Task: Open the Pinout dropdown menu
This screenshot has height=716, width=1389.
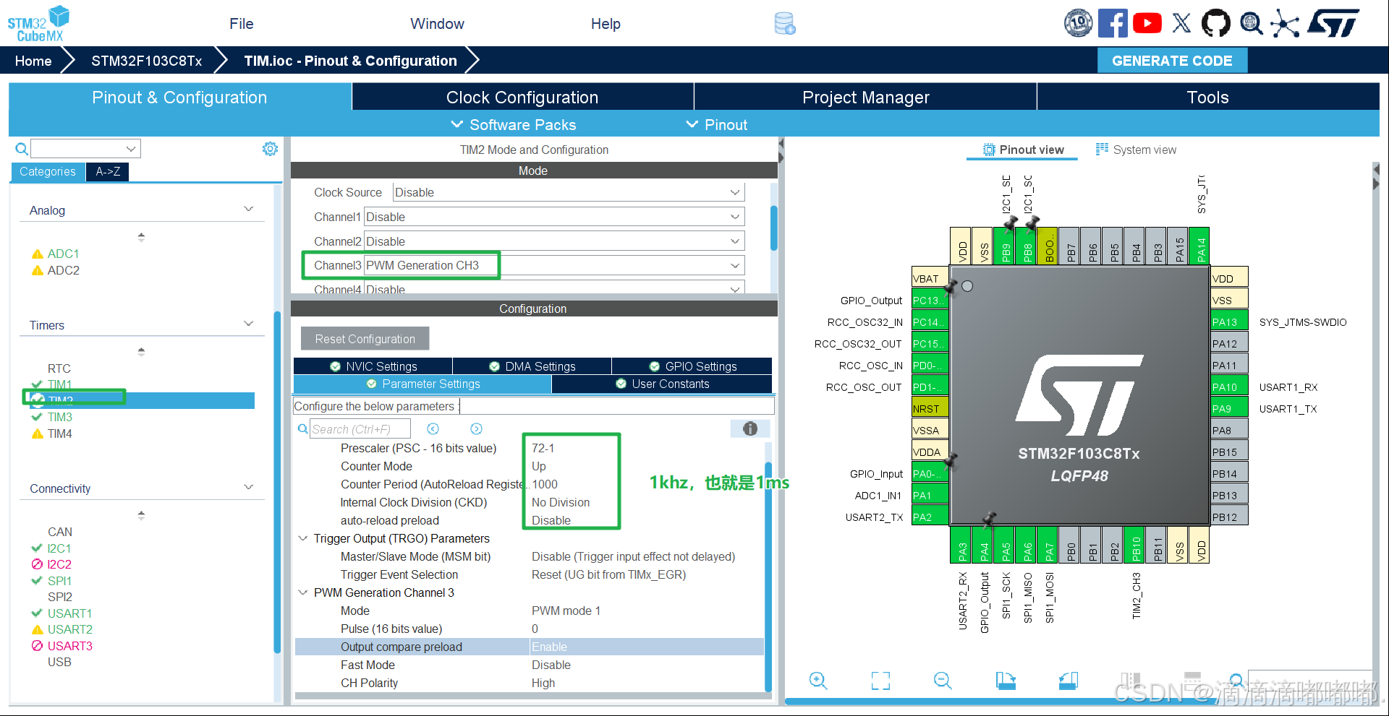Action: click(716, 124)
